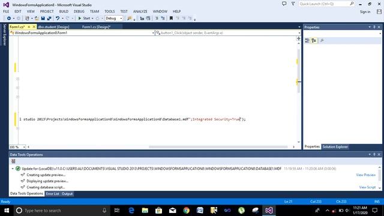
Task: Open the TEST menu
Action: [124, 11]
